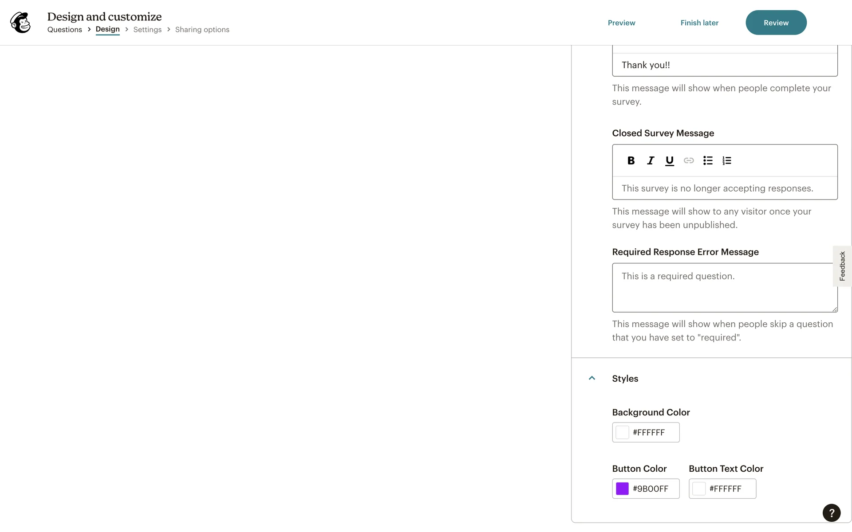Image resolution: width=852 pixels, height=532 pixels.
Task: Open the purple Button Color swatch
Action: 622,489
